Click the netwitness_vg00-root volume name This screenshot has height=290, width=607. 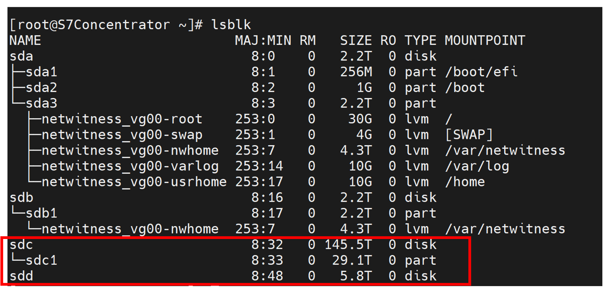point(122,119)
